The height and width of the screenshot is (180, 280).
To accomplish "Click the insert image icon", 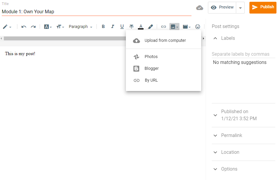I will [174, 27].
